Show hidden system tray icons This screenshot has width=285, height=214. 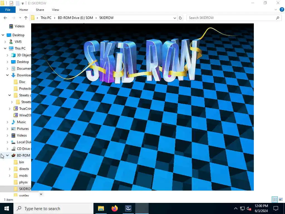(x=235, y=208)
